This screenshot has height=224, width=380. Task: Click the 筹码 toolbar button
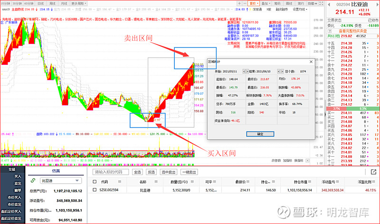[x=277, y=3]
